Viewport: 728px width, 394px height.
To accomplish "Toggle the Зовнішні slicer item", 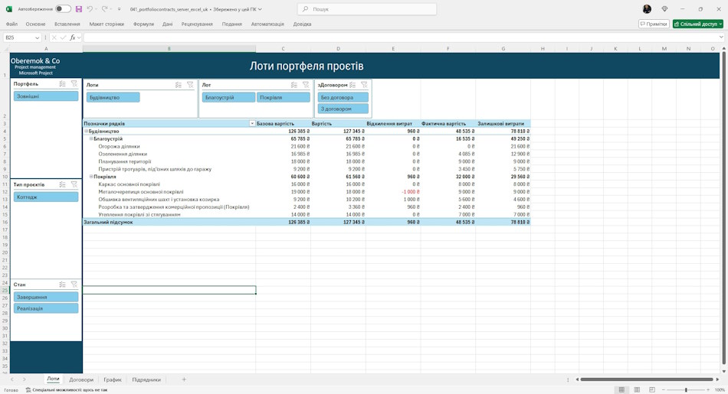I will click(x=46, y=96).
